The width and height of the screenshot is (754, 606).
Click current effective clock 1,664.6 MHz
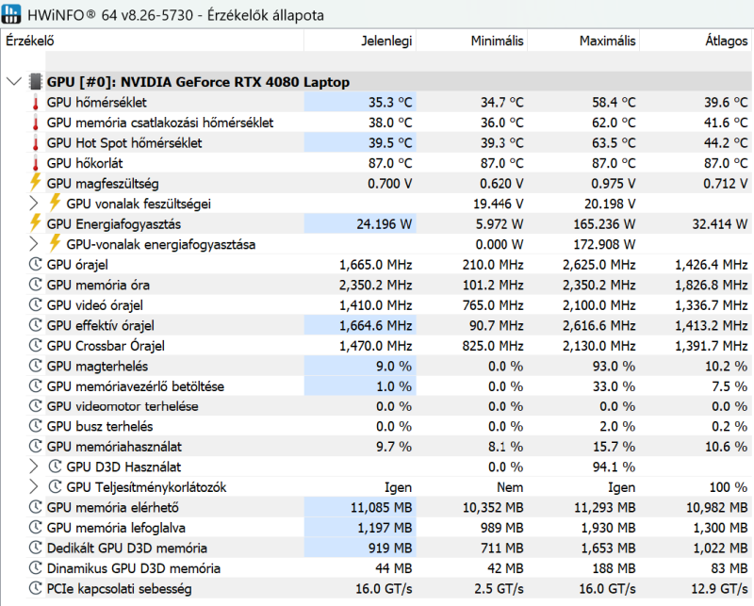point(375,325)
